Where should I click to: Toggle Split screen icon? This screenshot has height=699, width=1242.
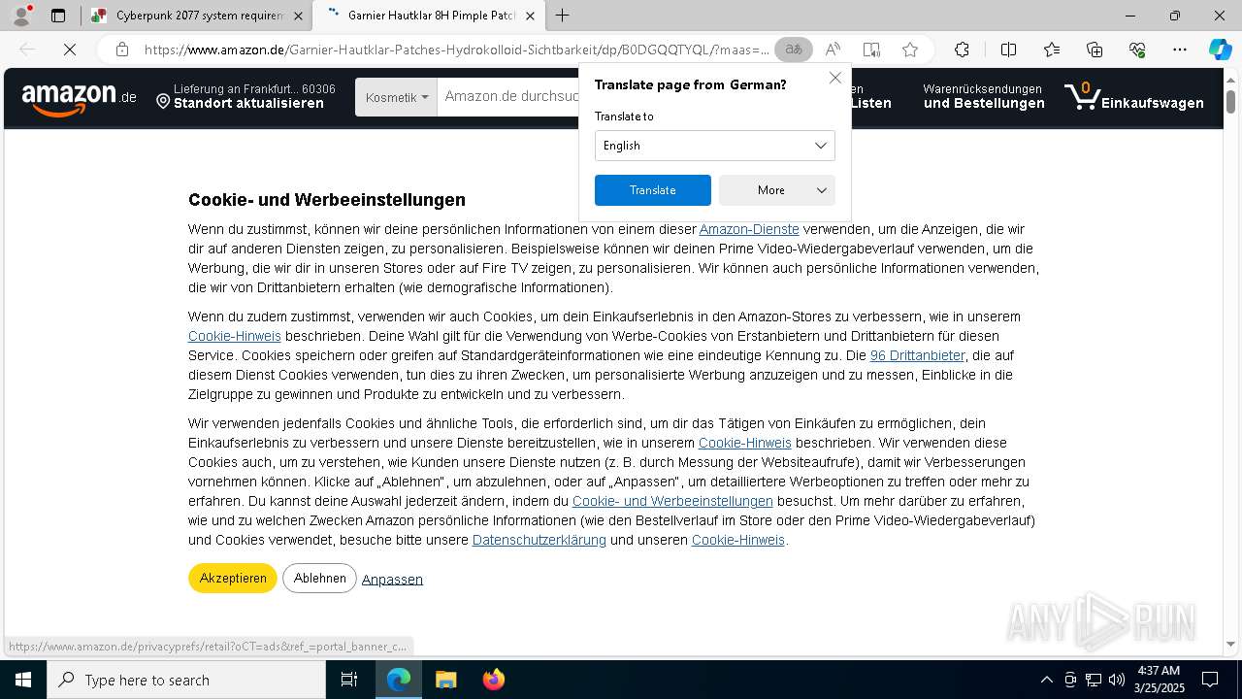pos(1008,50)
